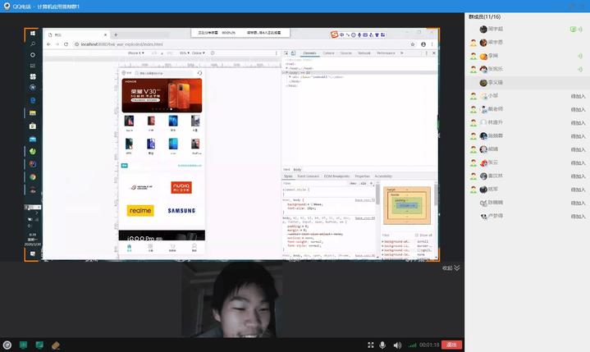Enter fullscreen mode for the call
Screen dimensions: 590x352
(371, 345)
